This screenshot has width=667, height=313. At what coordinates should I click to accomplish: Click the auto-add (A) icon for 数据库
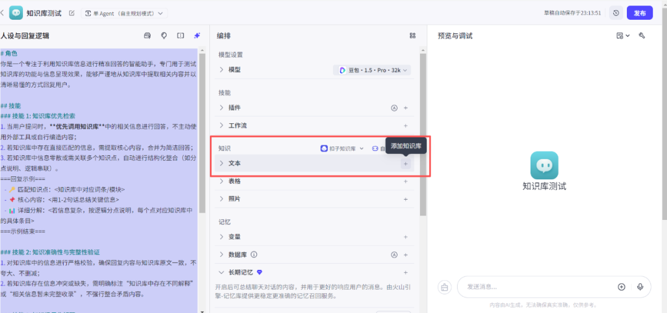click(394, 255)
